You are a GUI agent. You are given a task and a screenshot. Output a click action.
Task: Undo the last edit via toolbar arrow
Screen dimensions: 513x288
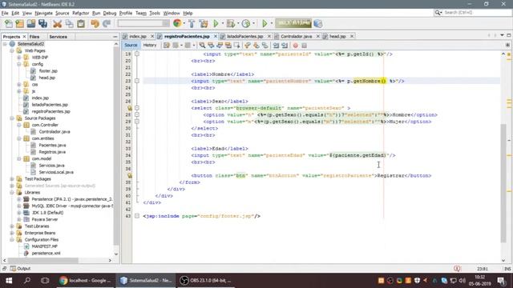click(95, 23)
